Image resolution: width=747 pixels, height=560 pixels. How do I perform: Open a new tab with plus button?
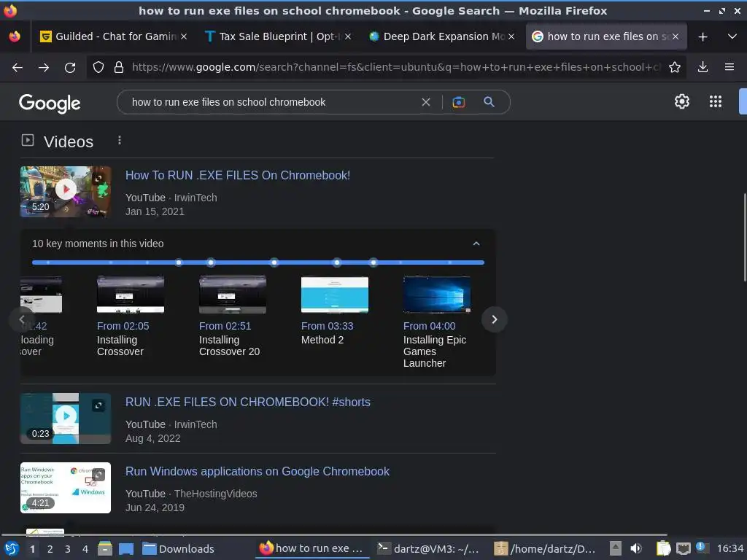703,36
